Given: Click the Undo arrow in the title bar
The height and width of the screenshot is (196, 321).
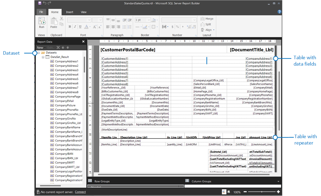Looking at the screenshot, I should (45, 3).
